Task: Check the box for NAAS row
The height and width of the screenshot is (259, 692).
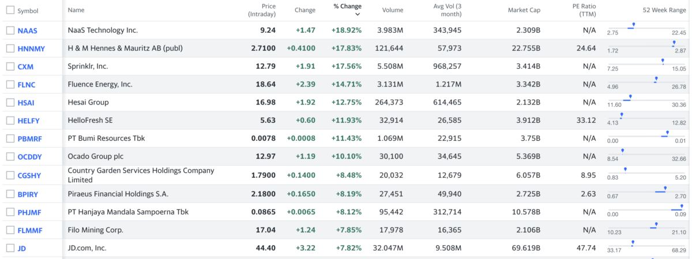Action: [x=10, y=30]
